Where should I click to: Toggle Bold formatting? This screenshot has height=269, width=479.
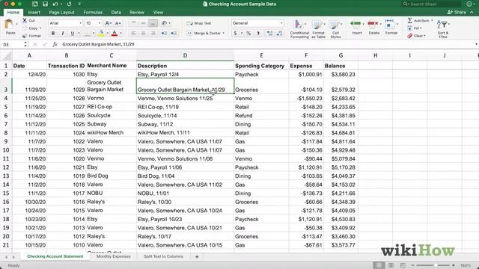(x=53, y=33)
